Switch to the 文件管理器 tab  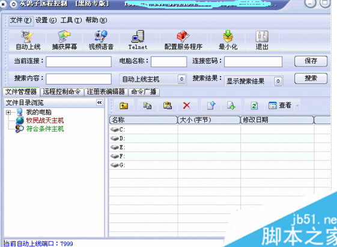[x=21, y=92]
